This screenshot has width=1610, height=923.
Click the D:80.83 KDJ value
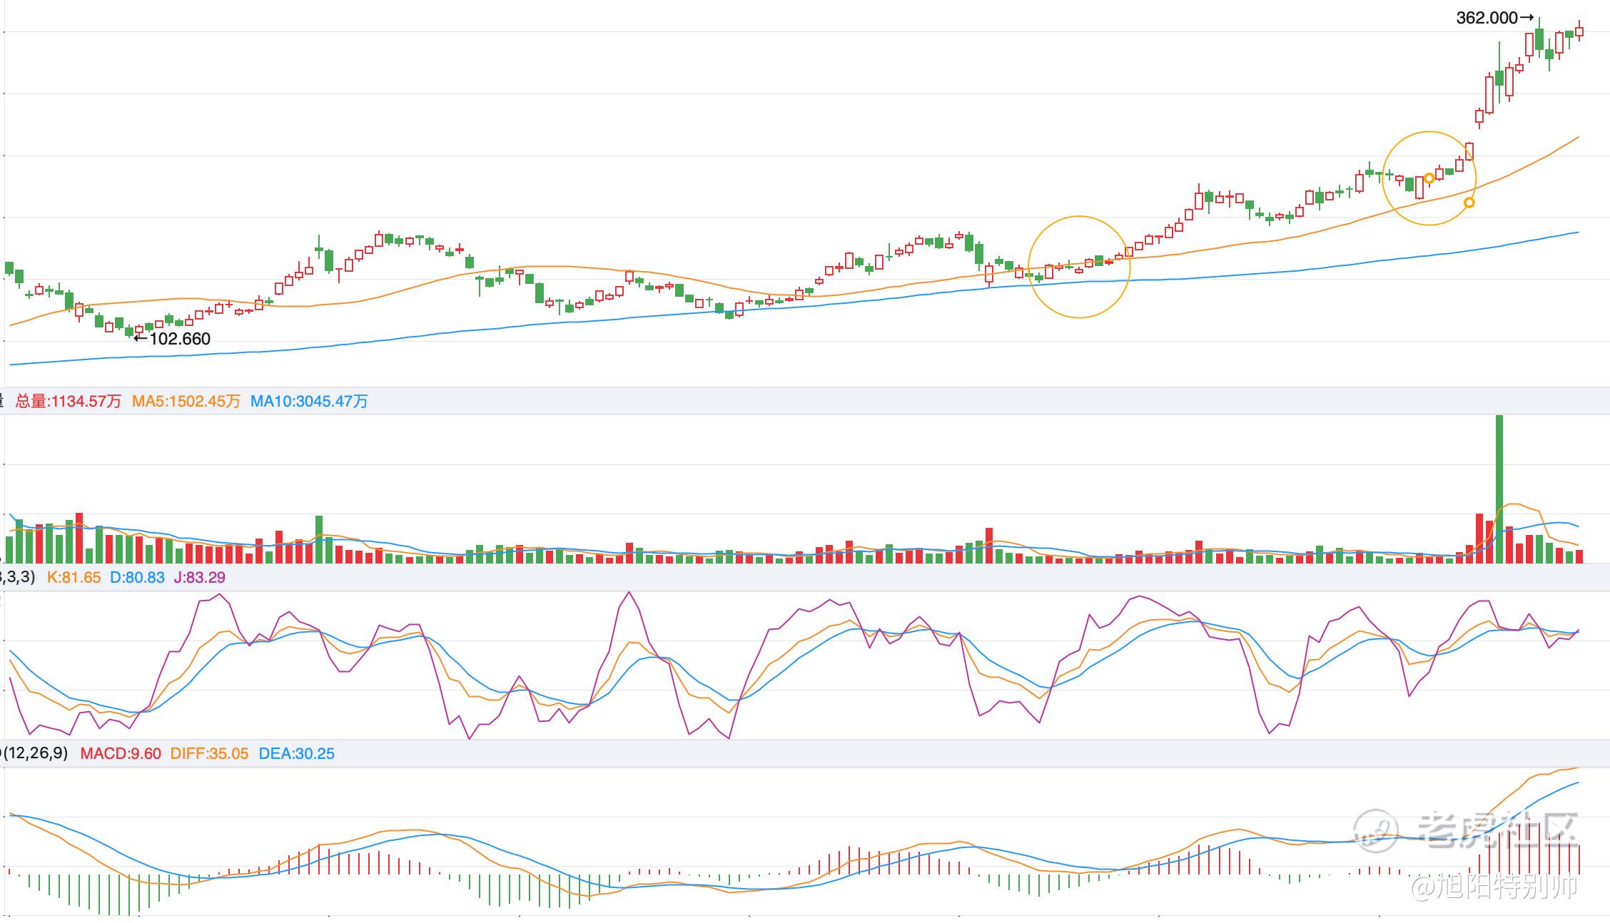pos(137,578)
